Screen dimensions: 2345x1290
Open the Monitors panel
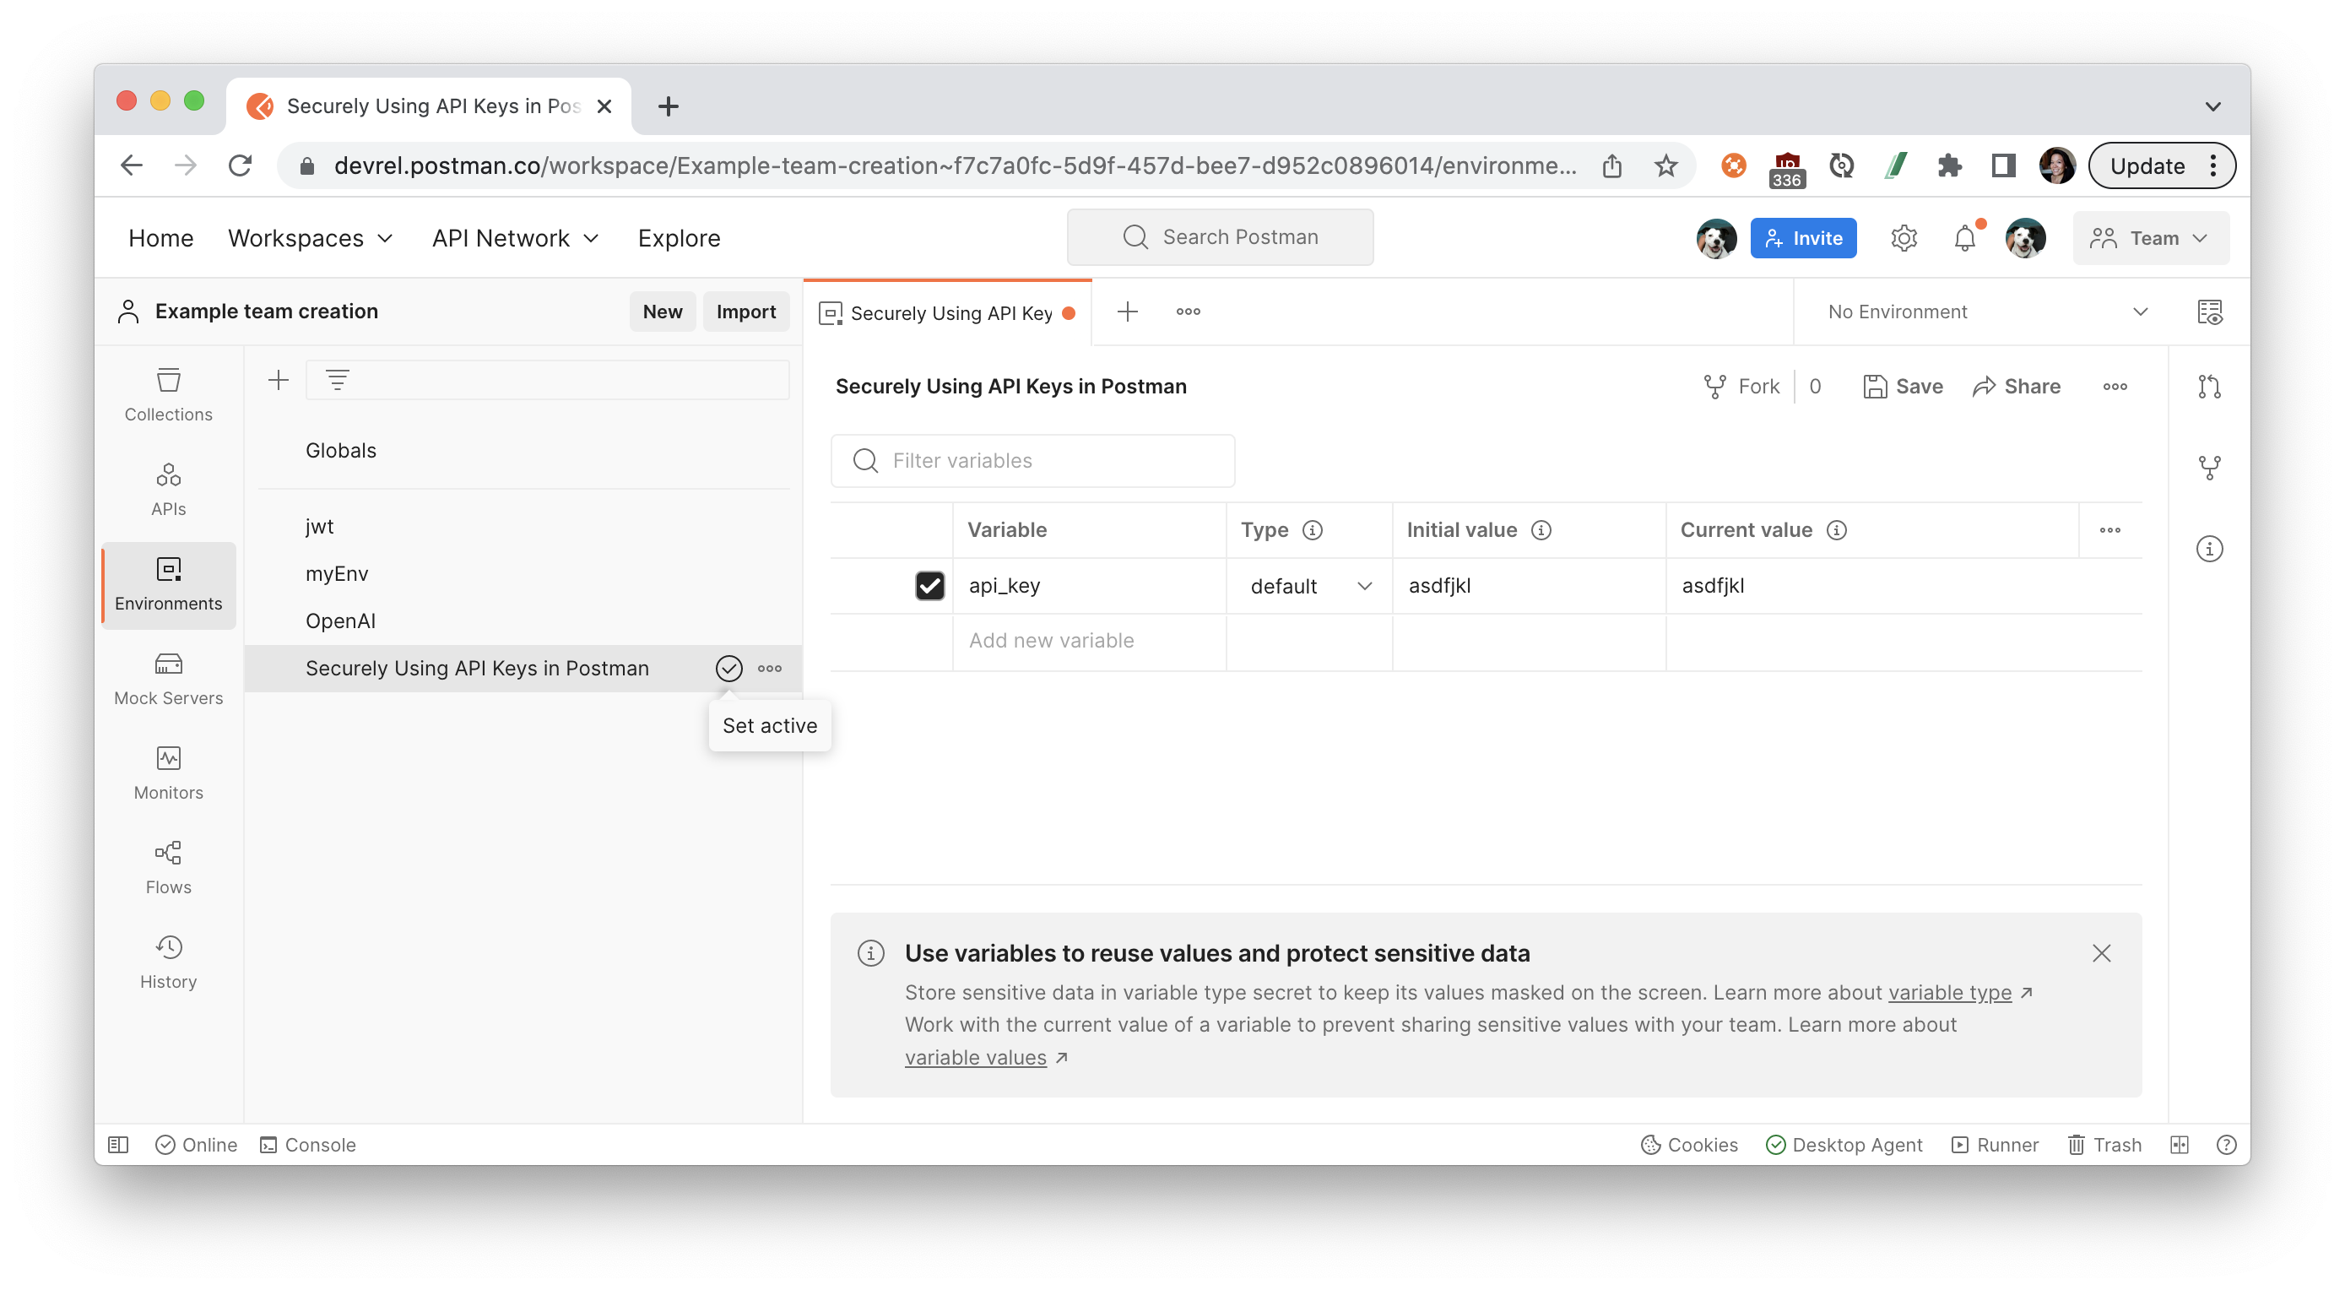(167, 771)
